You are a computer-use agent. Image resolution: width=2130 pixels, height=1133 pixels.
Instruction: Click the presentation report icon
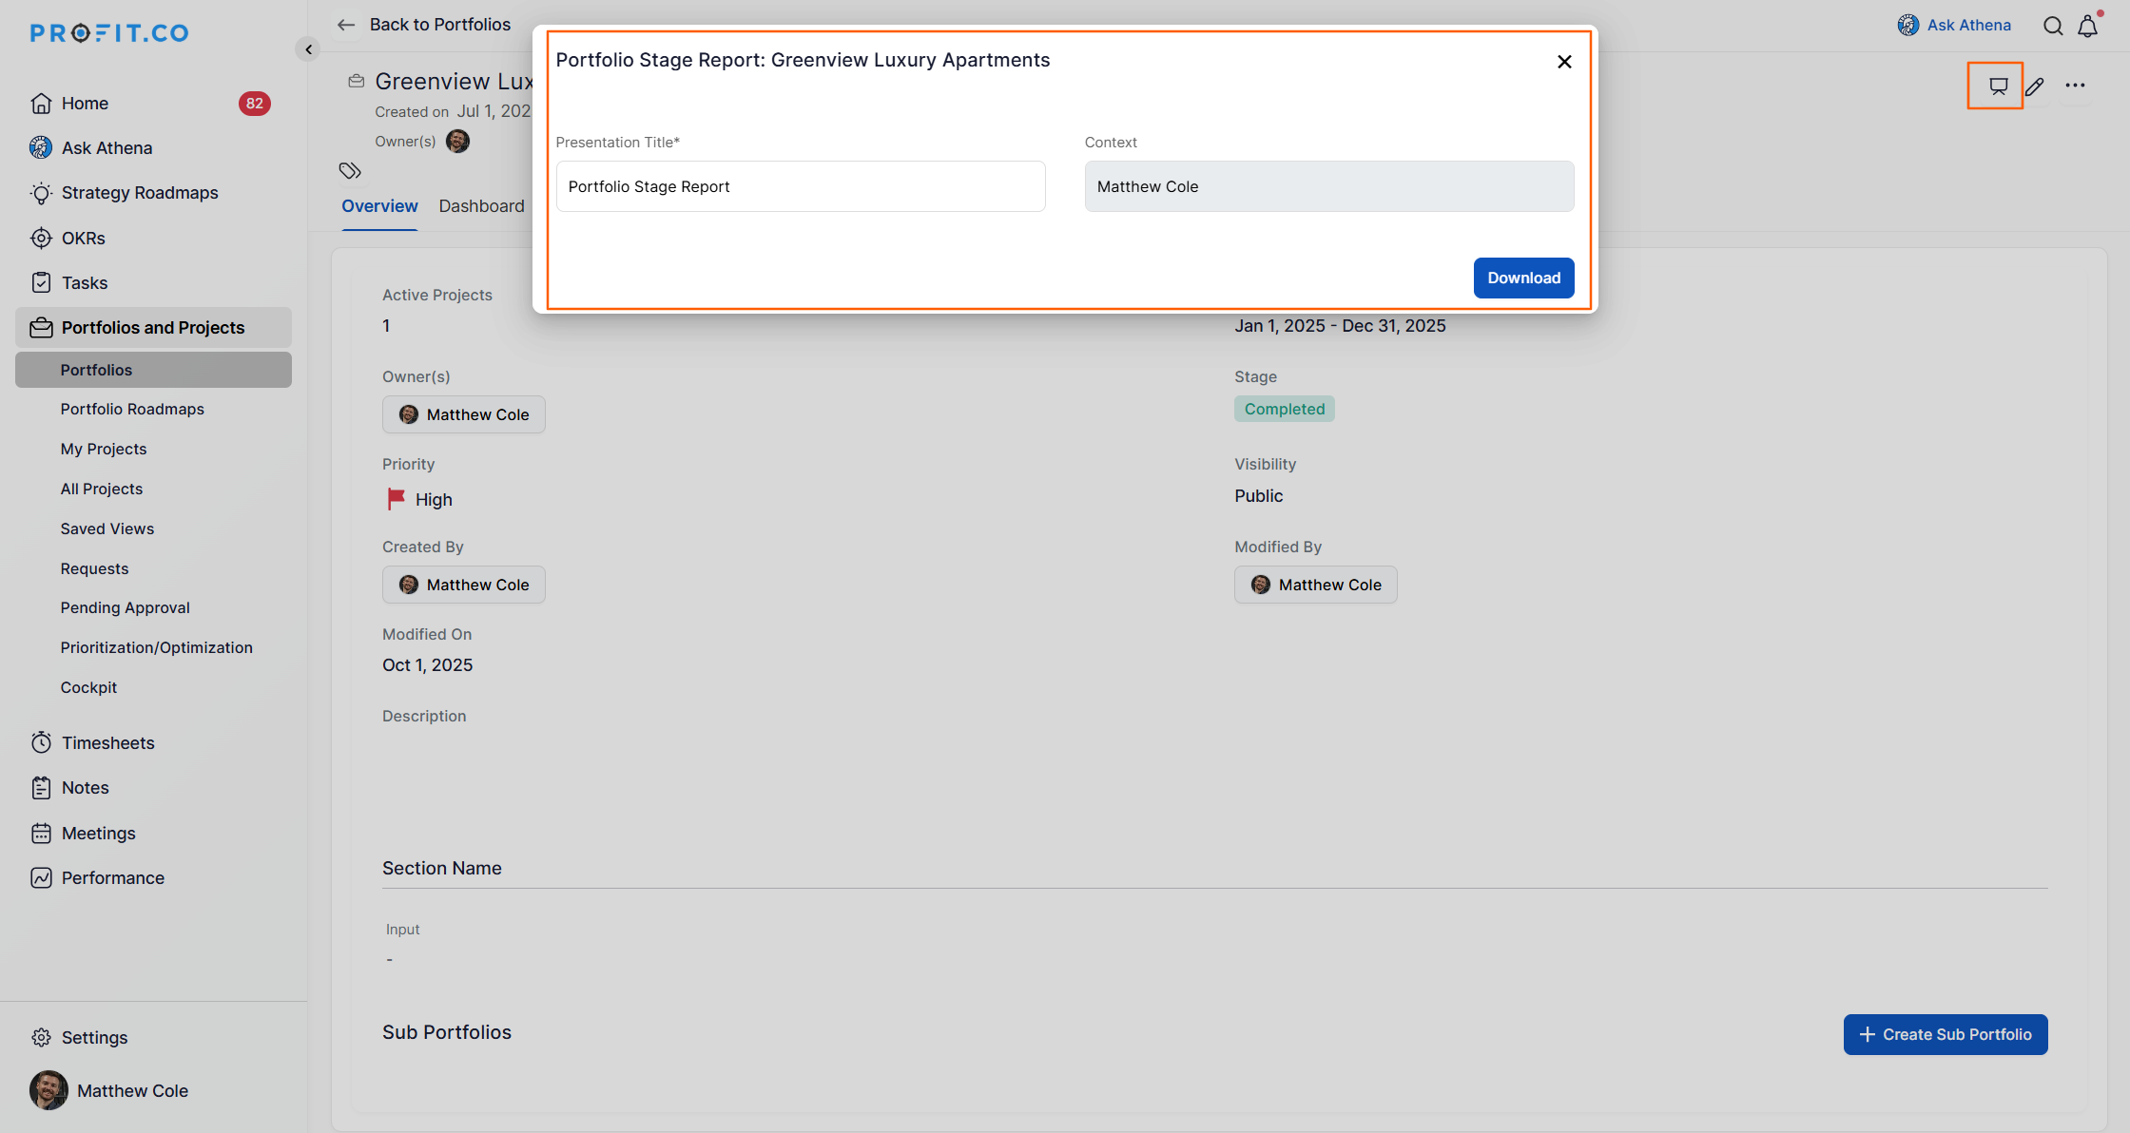point(1998,86)
